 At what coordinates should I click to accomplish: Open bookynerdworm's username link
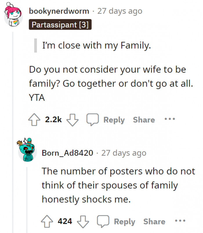pyautogui.click(x=59, y=11)
